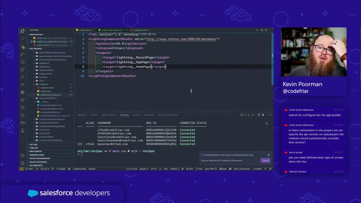The height and width of the screenshot is (203, 361).
Task: Switch to the codeLive.html editor tab
Action: click(140, 30)
